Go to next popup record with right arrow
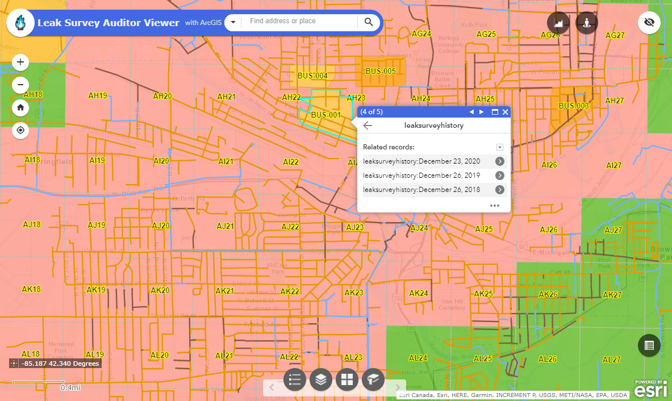Screen dimensions: 672x401 coord(481,112)
